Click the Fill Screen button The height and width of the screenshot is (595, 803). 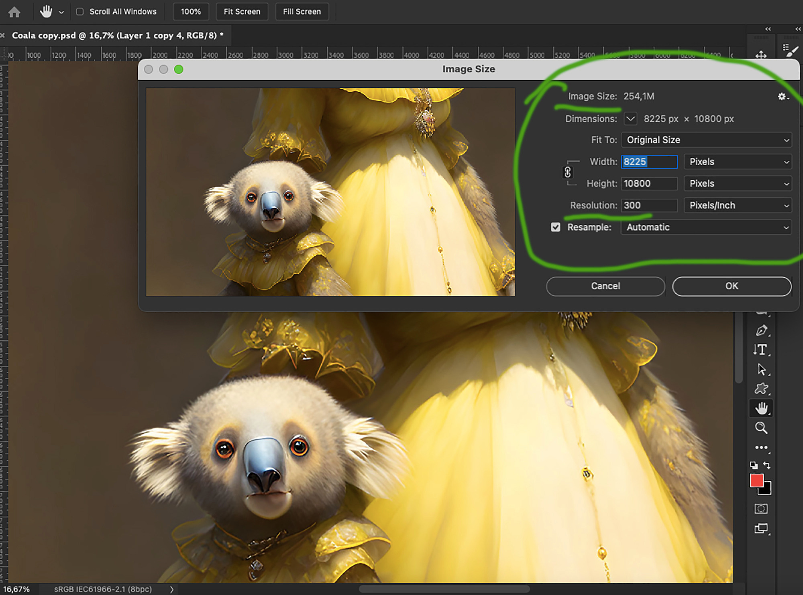coord(302,11)
